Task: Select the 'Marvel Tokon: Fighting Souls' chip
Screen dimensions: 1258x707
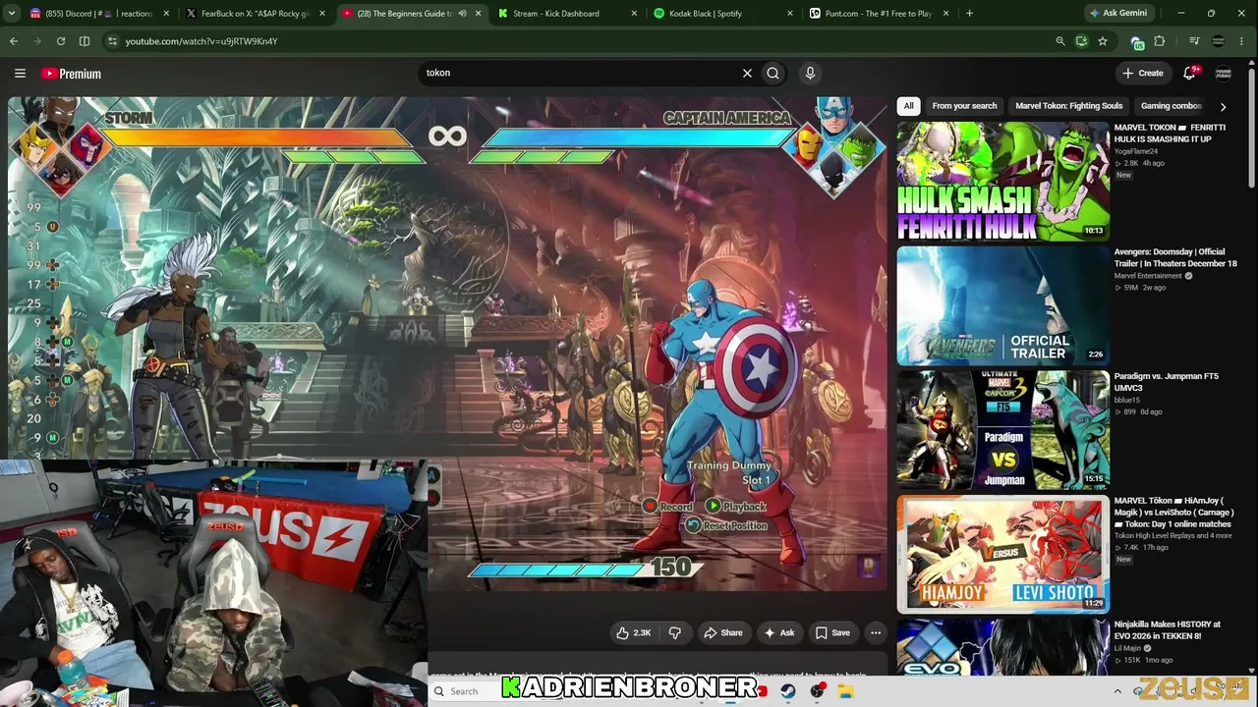Action: pos(1068,106)
